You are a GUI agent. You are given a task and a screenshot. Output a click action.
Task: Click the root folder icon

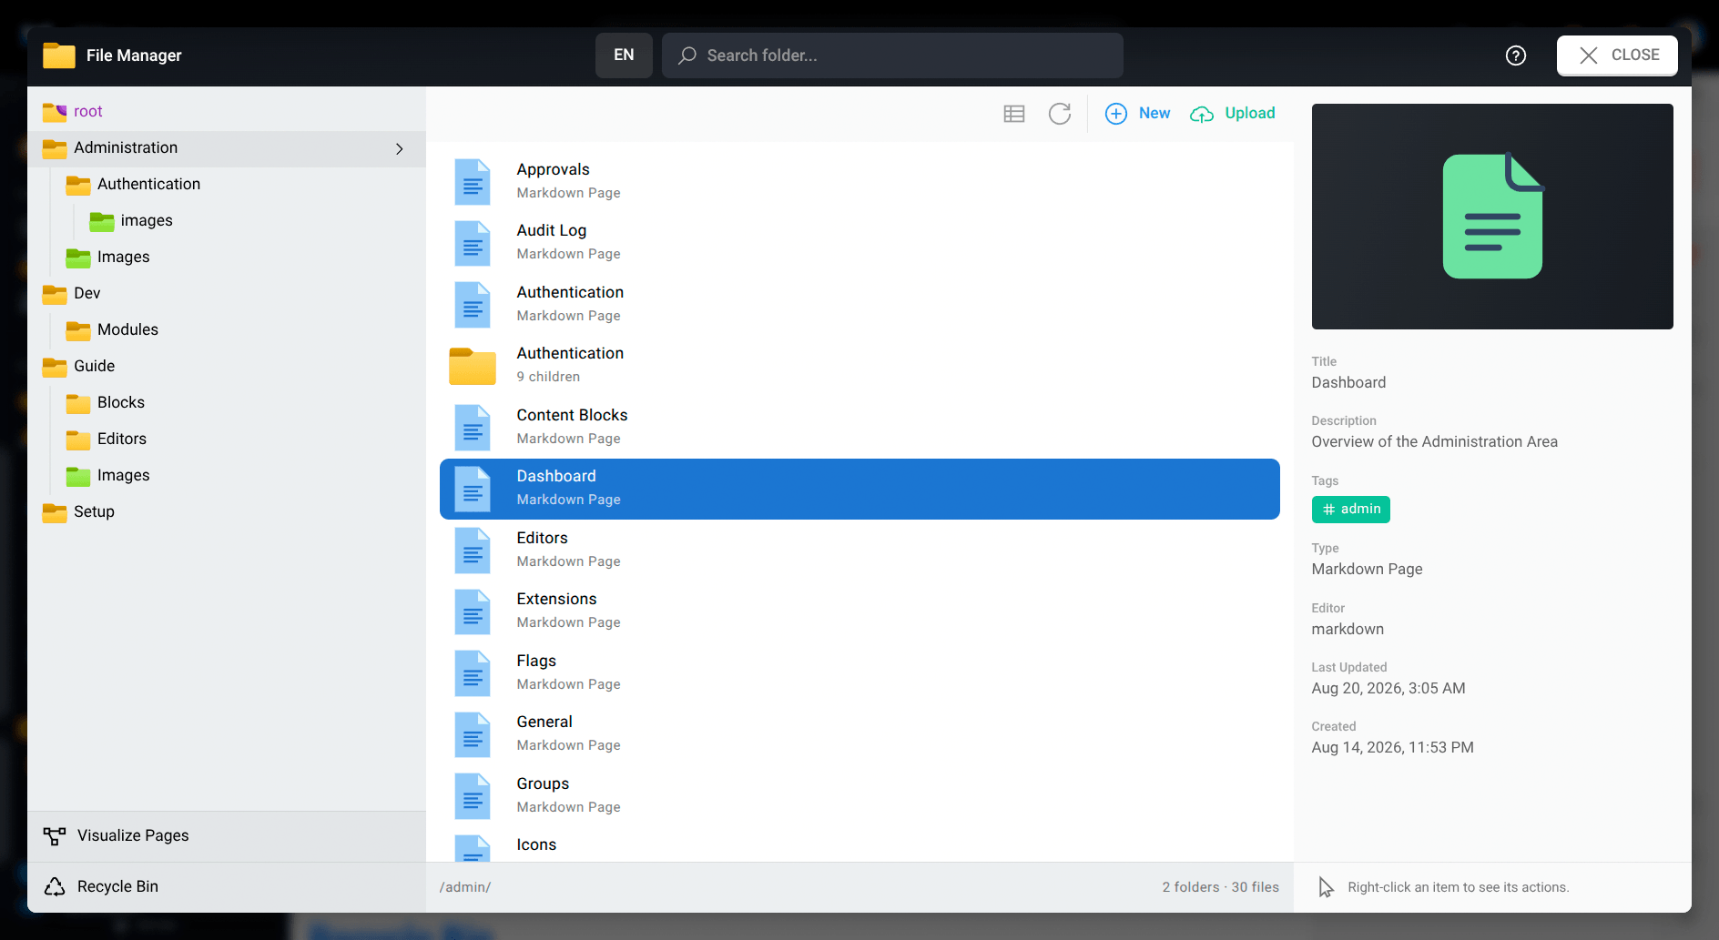pyautogui.click(x=55, y=111)
